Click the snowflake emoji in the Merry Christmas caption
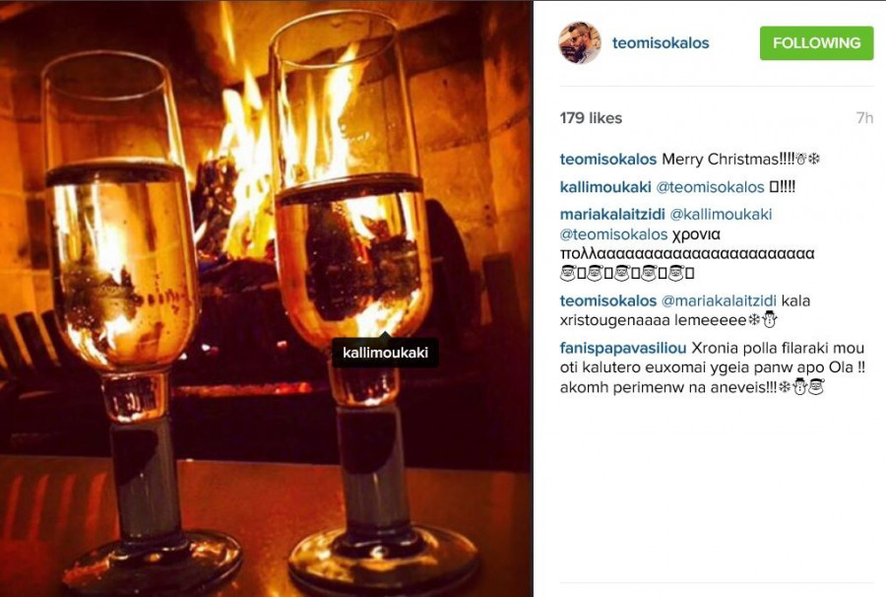 click(814, 160)
